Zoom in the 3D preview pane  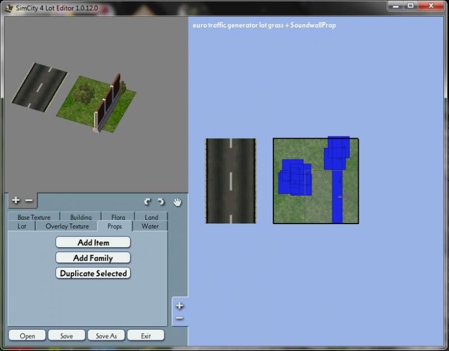(16, 200)
